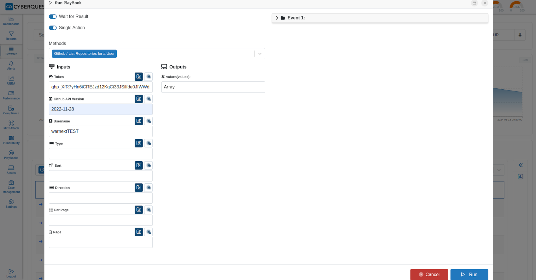536x280 pixels.
Task: Click the chart icon in right panel
Action: (521, 176)
